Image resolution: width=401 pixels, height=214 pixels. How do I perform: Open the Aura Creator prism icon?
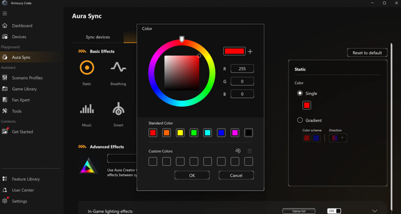pyautogui.click(x=89, y=166)
